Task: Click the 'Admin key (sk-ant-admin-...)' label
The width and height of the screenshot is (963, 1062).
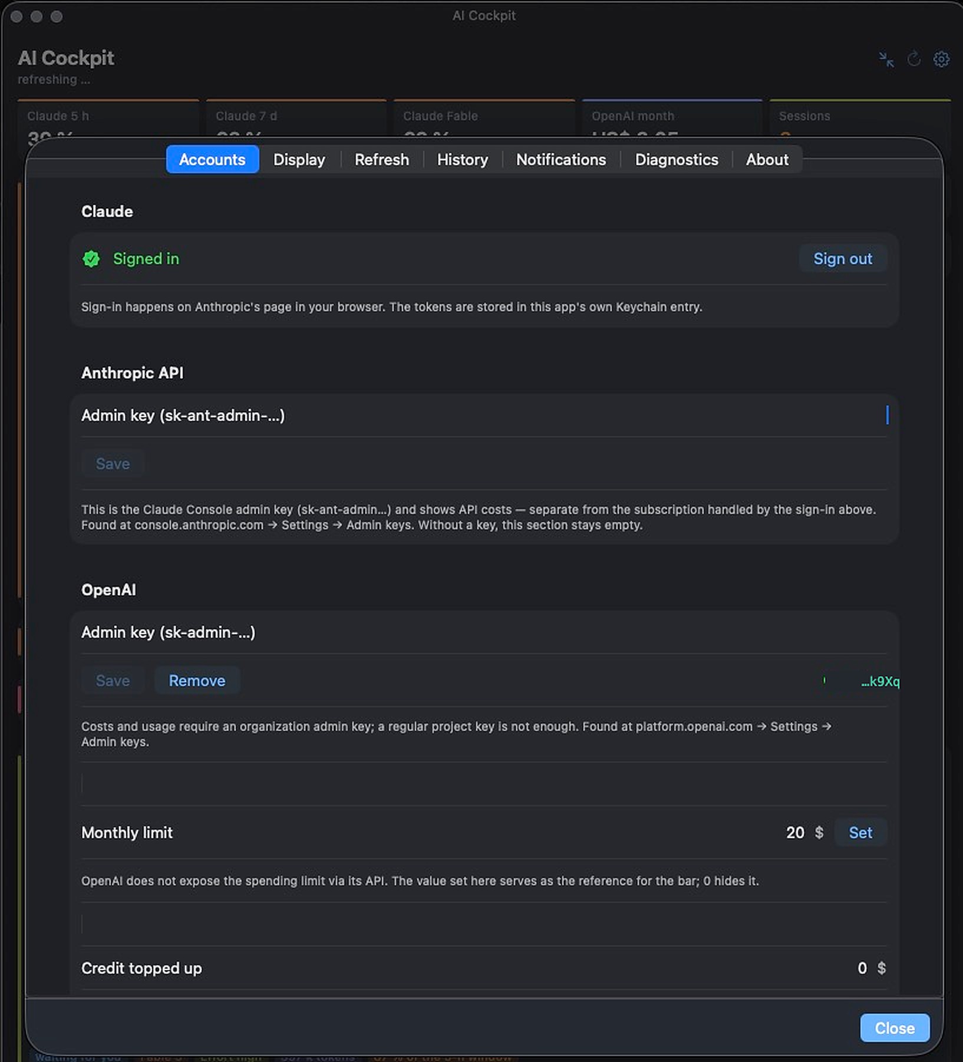Action: pos(183,415)
